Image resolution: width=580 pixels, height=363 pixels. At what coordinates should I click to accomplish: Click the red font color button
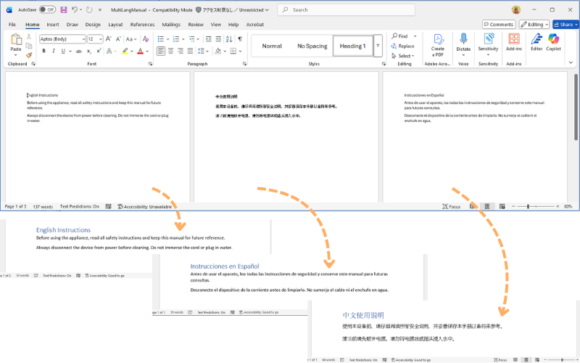click(x=140, y=51)
